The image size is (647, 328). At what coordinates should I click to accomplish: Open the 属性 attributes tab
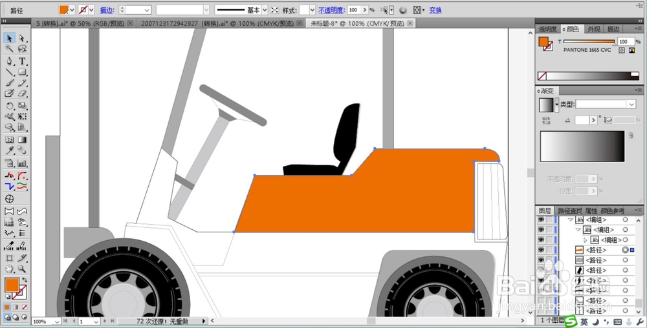[x=591, y=210]
